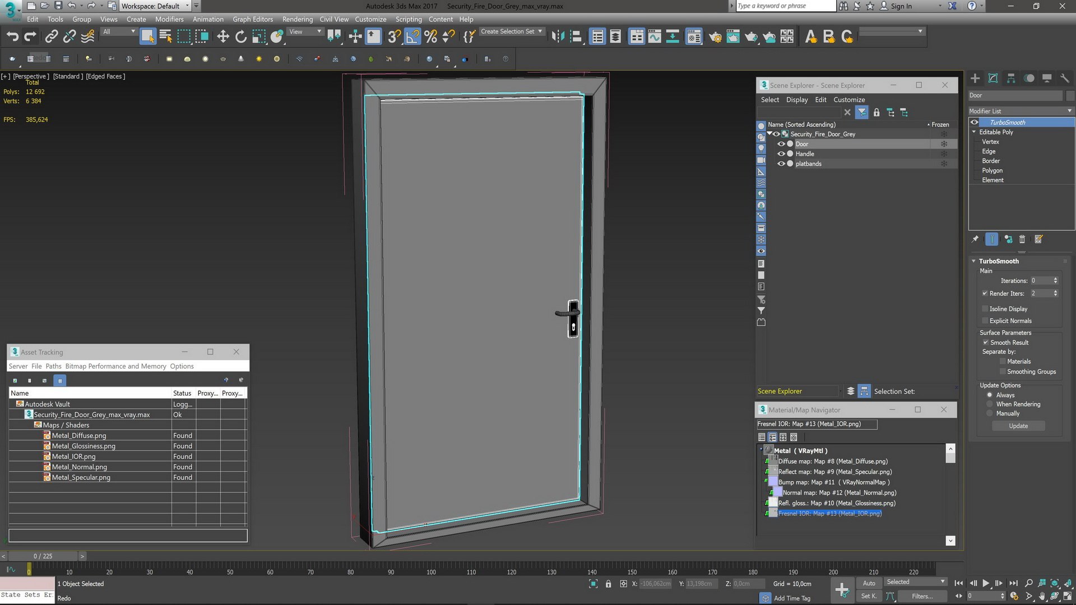The image size is (1076, 605).
Task: Choose the Select Object tool
Action: [147, 37]
